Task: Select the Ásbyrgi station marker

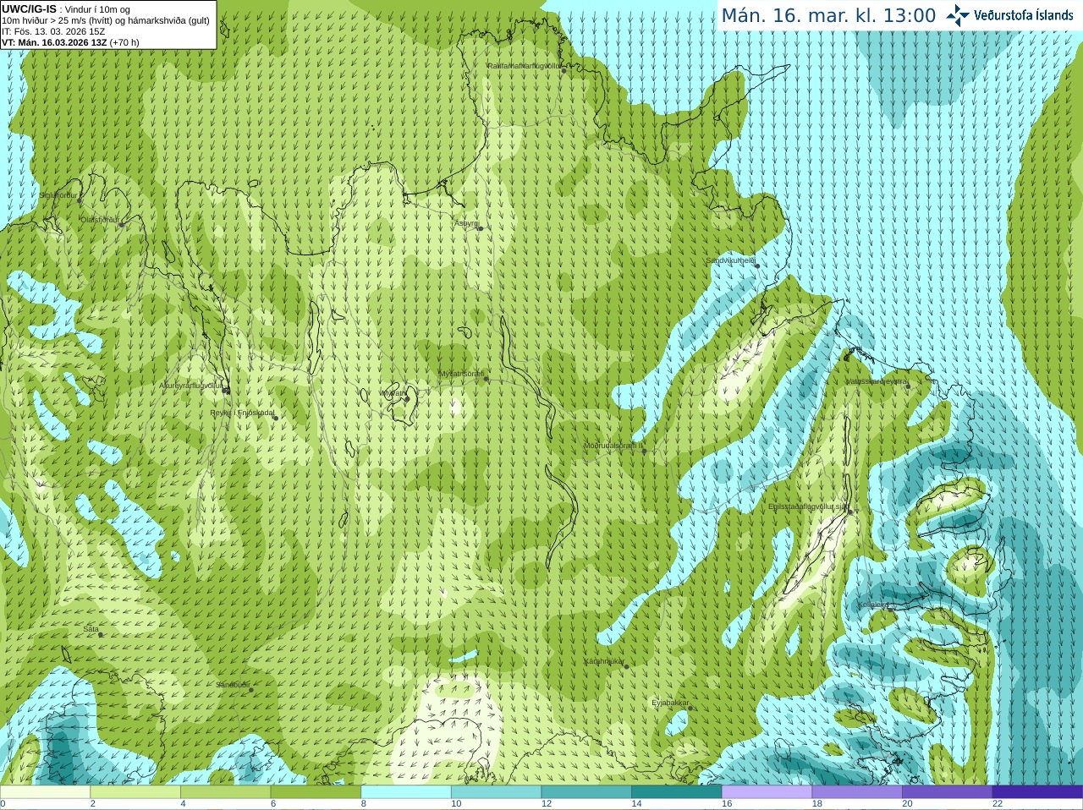Action: point(480,228)
